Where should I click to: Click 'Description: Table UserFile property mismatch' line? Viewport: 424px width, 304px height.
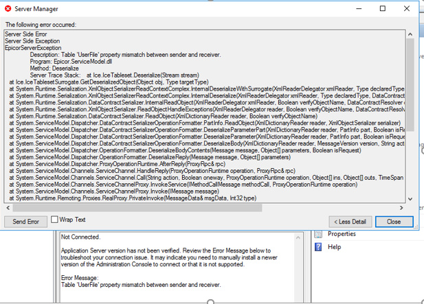pyautogui.click(x=125, y=55)
